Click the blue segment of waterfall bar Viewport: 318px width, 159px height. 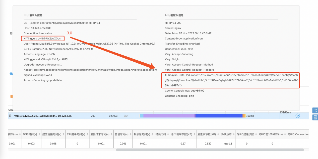(x=219, y=116)
